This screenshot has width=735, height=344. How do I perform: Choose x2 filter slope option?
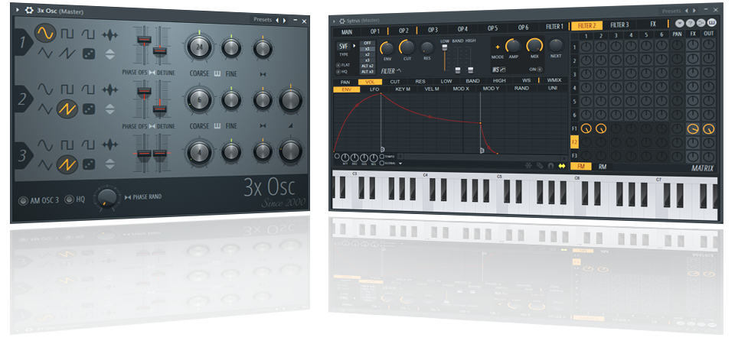click(x=367, y=55)
